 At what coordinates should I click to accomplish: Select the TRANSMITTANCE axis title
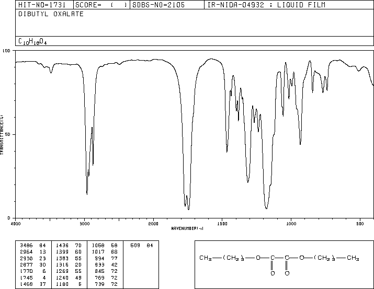(x=2, y=135)
